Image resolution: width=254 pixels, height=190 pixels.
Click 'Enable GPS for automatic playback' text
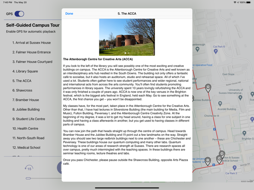31,32
